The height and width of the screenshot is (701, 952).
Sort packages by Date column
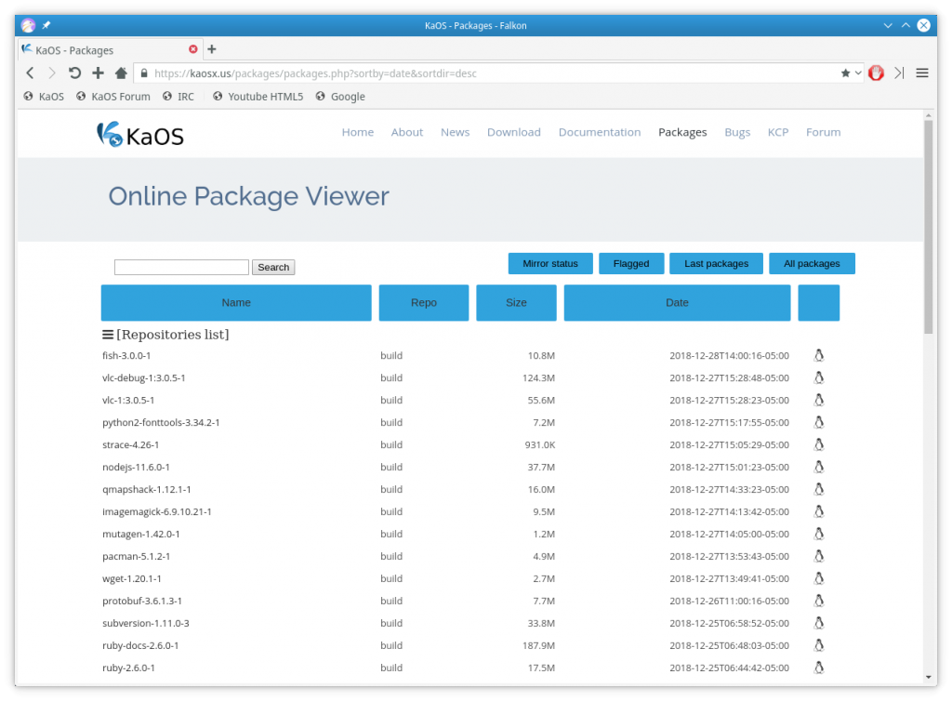tap(677, 302)
